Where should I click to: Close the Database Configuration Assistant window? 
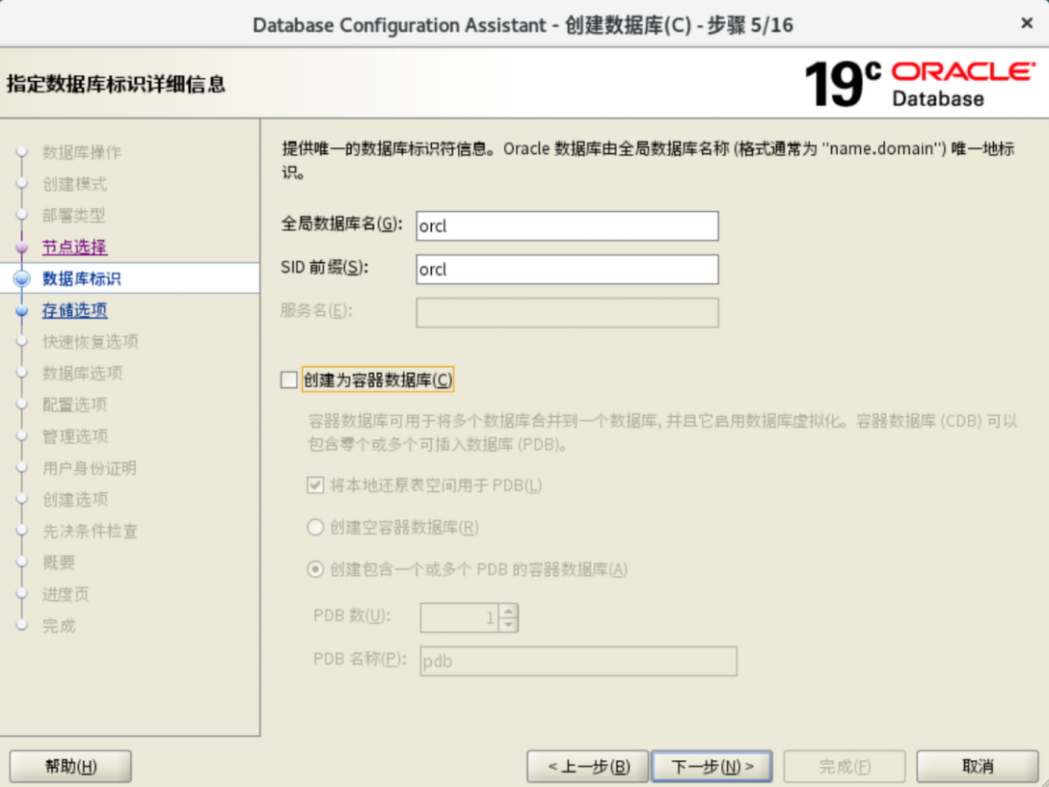[1027, 24]
